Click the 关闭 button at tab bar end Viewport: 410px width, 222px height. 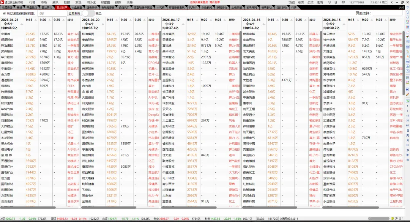tap(402, 8)
